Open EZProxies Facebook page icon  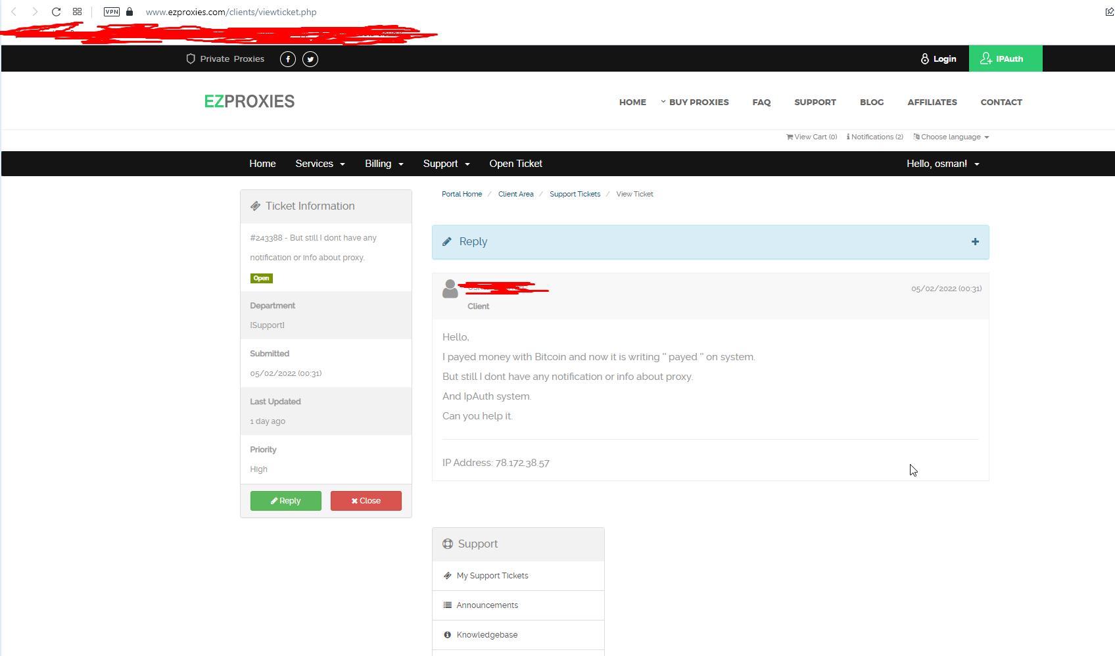[x=288, y=59]
